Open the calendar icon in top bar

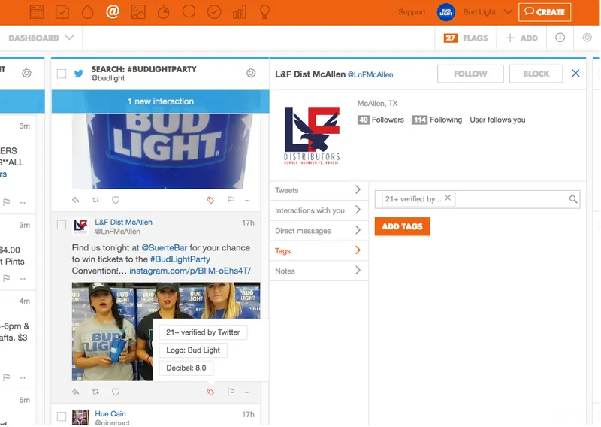[x=37, y=12]
